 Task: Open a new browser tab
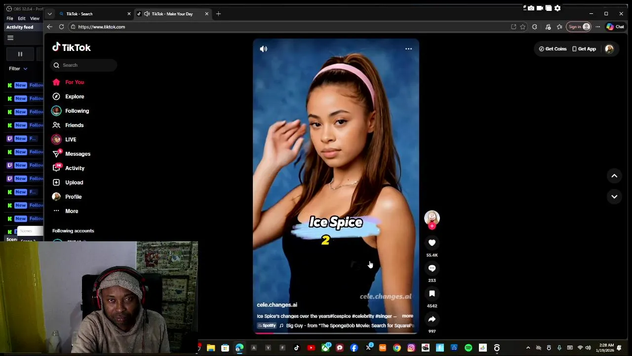218,14
